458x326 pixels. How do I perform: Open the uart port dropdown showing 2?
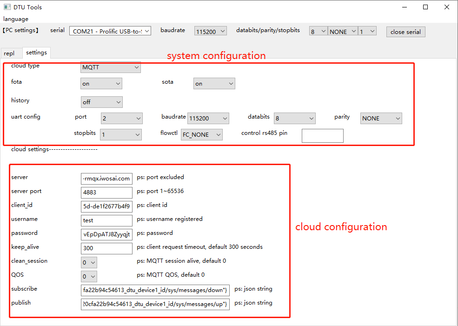(x=121, y=118)
